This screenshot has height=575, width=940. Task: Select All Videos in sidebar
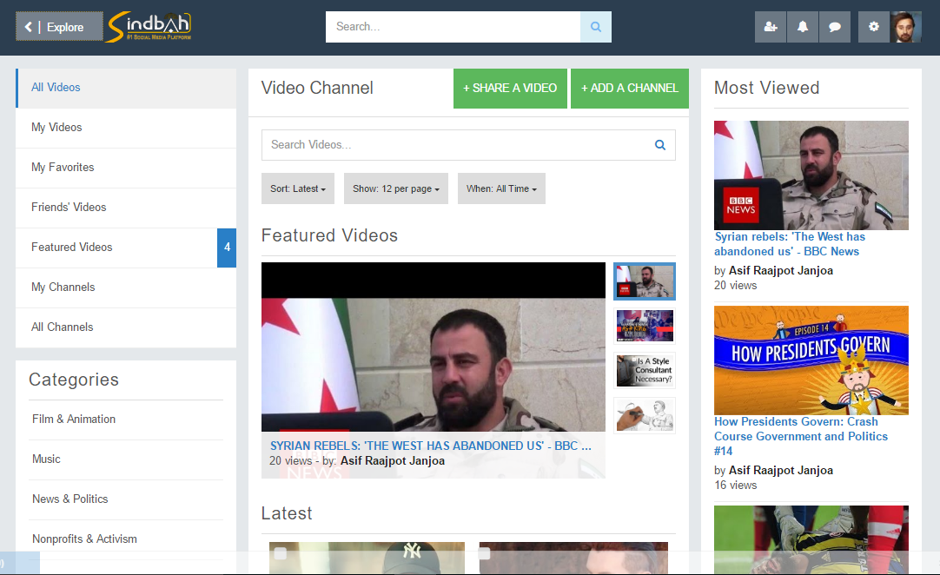(126, 88)
